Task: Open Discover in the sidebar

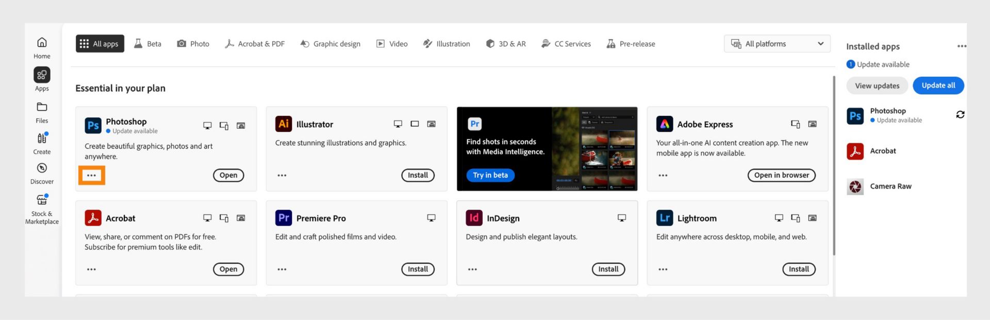Action: point(42,174)
